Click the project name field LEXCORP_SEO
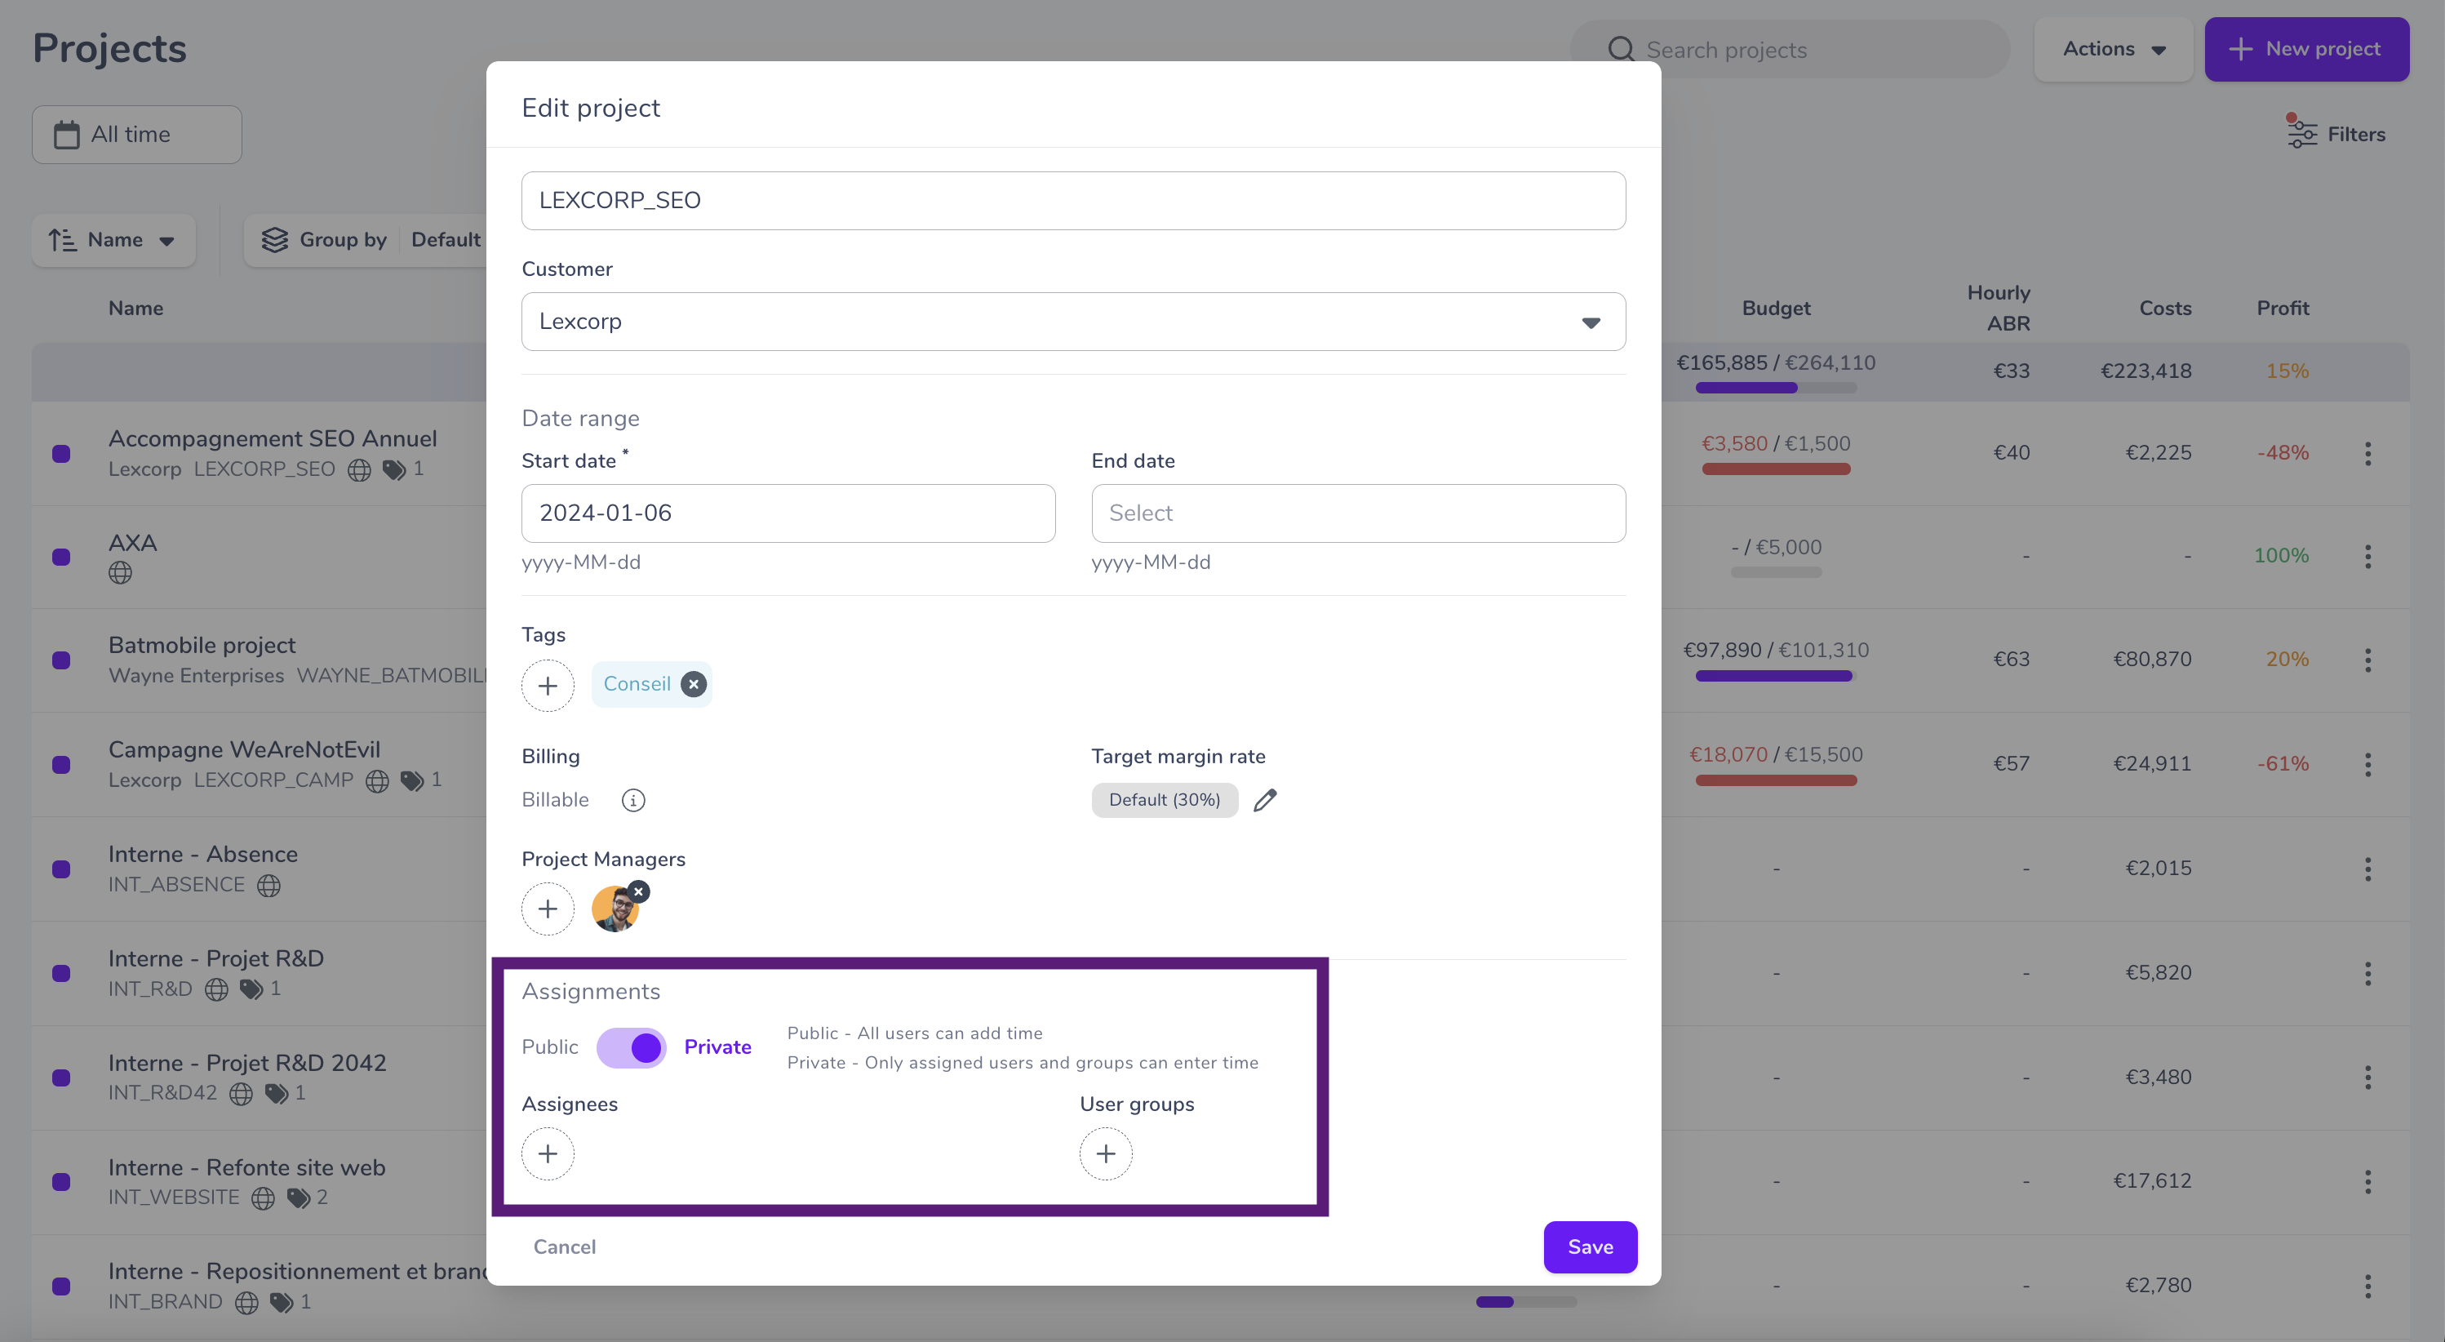Image resolution: width=2445 pixels, height=1342 pixels. click(1073, 200)
